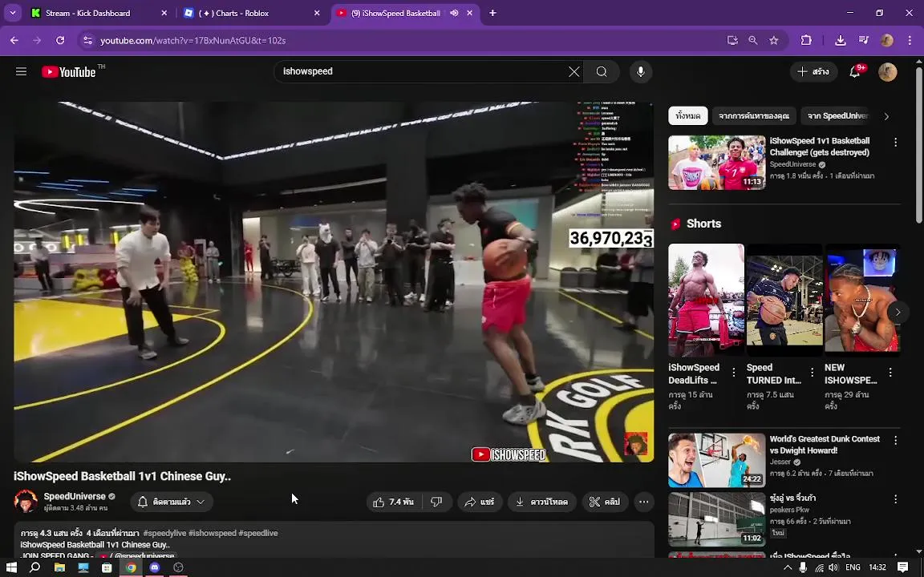Select the ทั้งหมด filter chip

687,116
